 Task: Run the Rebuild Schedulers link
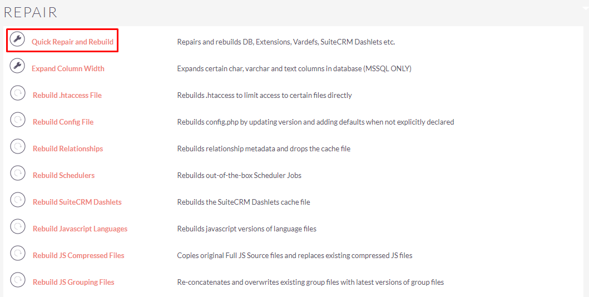[63, 175]
